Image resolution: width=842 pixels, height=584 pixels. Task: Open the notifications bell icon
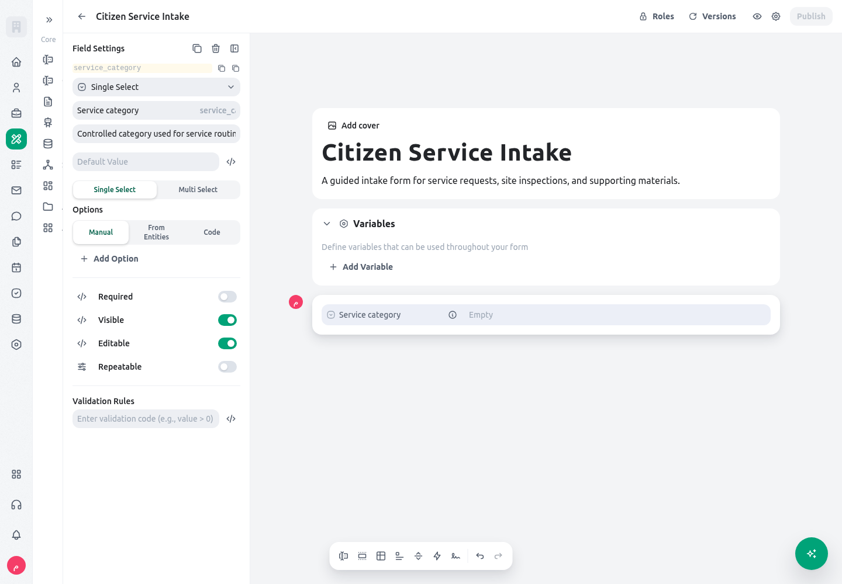point(16,535)
